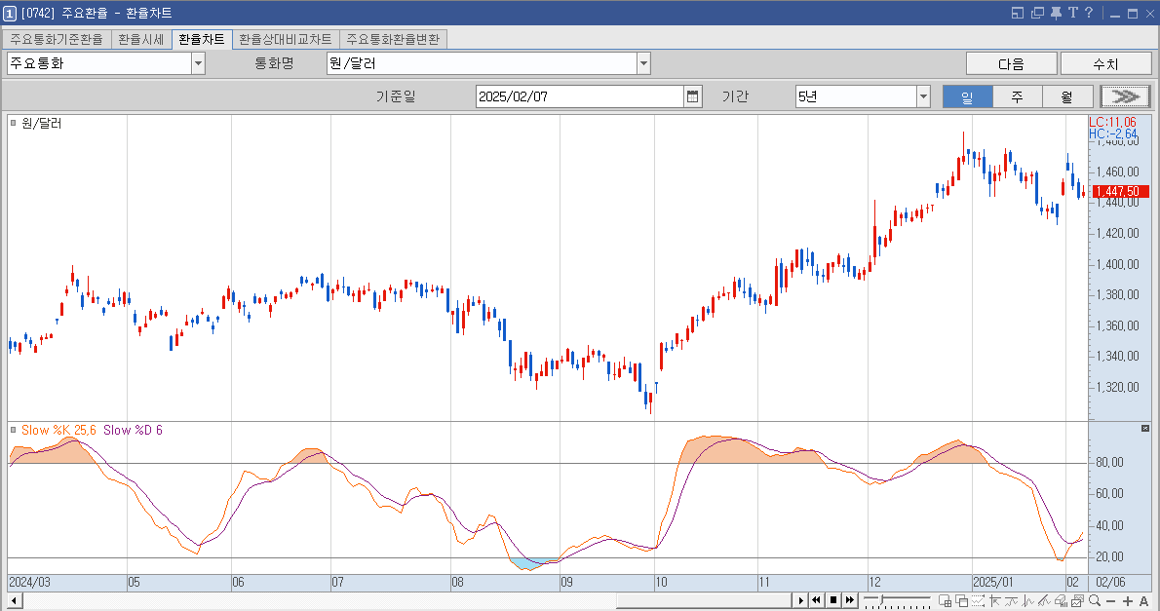Click the stop button in the bottom toolbar
This screenshot has width=1160, height=611.
pos(833,600)
